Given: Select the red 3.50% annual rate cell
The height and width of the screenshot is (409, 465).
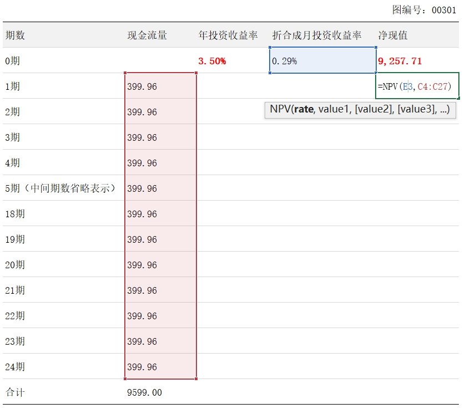Looking at the screenshot, I should click(213, 61).
